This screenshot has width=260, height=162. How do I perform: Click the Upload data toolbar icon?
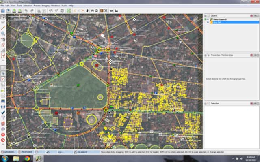20,11
